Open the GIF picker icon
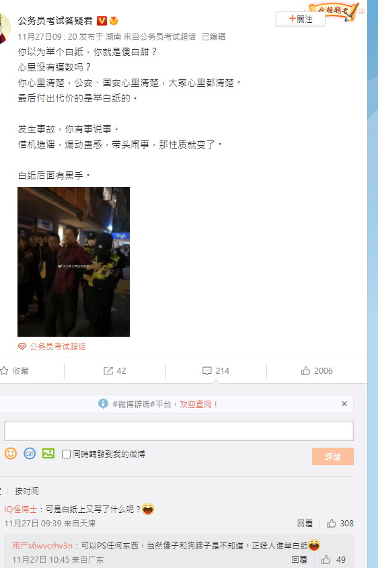Screen dimensions: 378x568 (x=30, y=454)
